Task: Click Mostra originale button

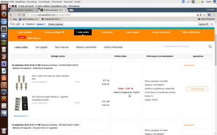Action: coord(56,24)
